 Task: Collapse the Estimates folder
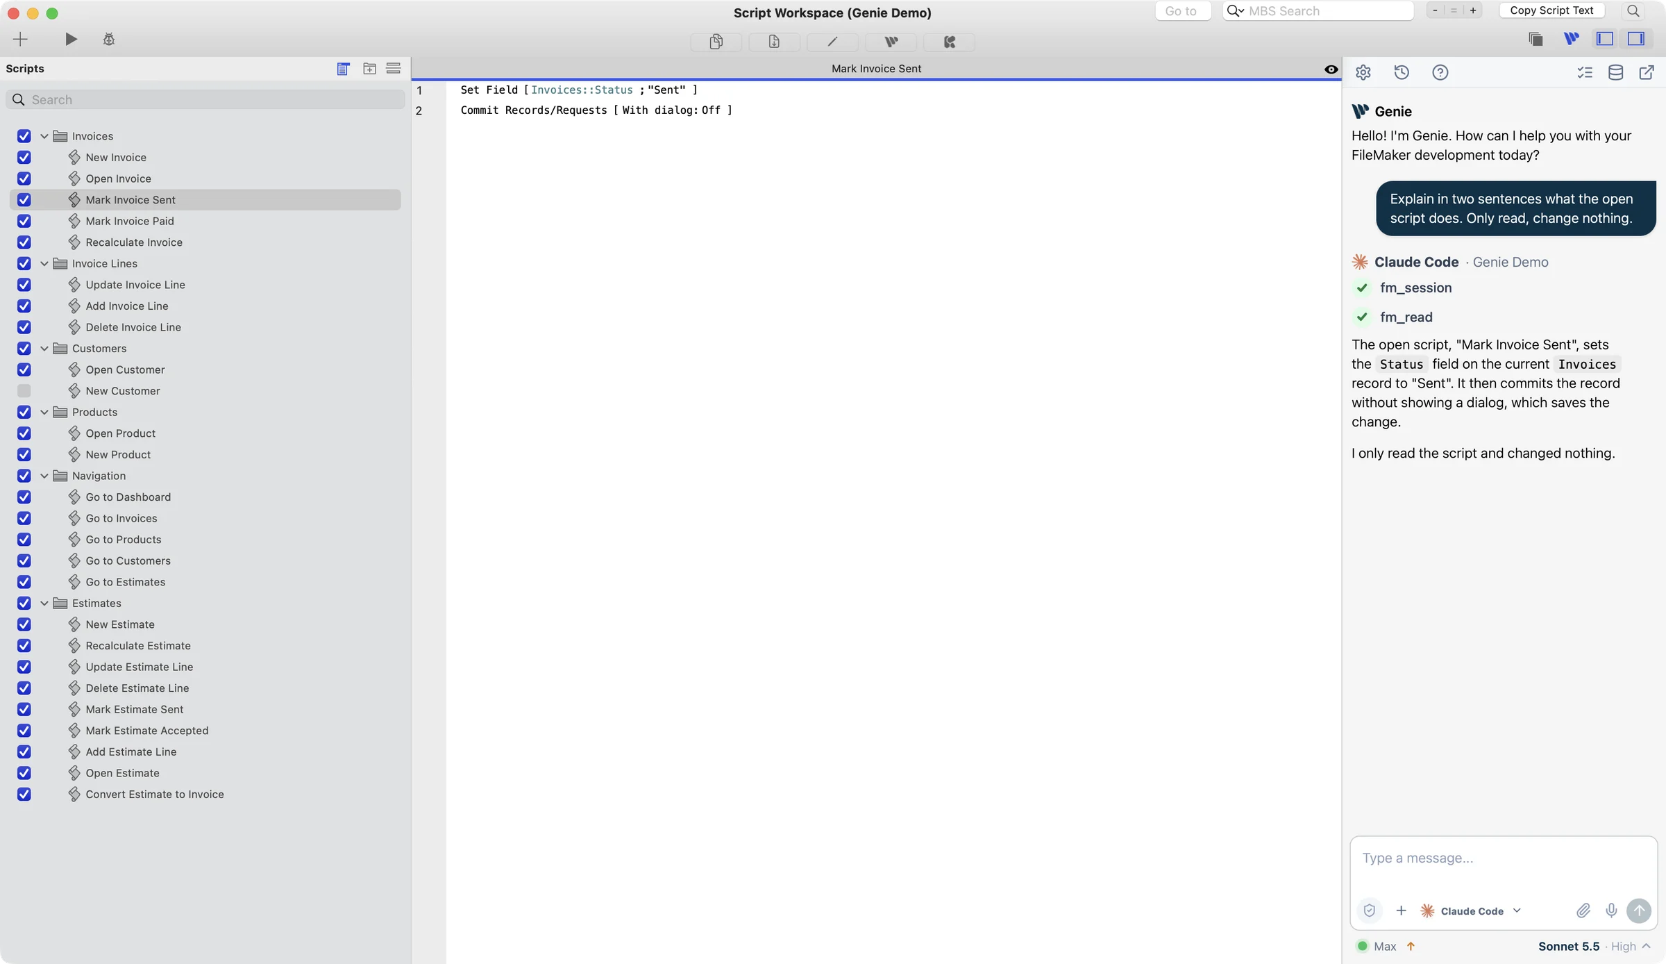44,603
